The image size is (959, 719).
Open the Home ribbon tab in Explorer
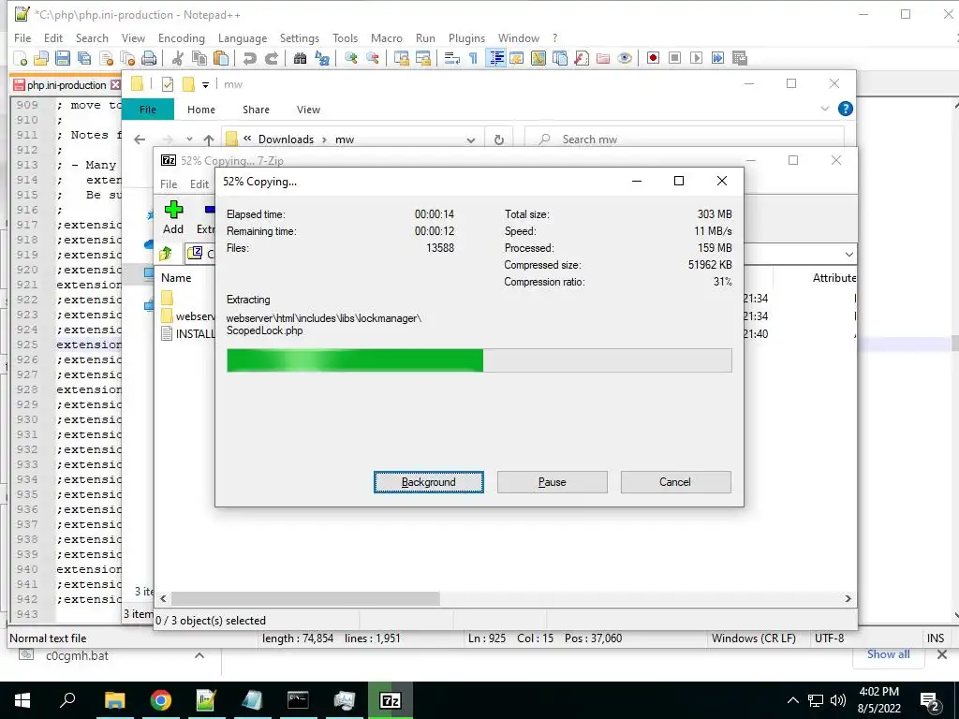[201, 110]
